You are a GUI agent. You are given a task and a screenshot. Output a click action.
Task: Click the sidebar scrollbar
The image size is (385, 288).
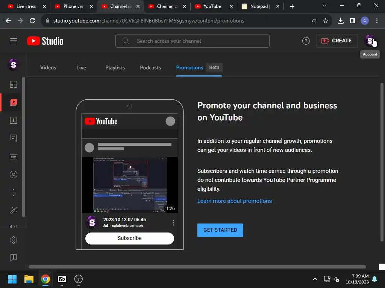(24, 147)
